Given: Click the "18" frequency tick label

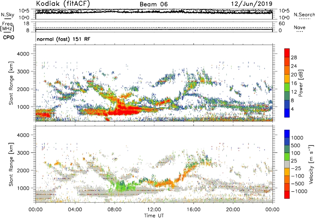Looking at the screenshot, I should [x=26, y=24].
